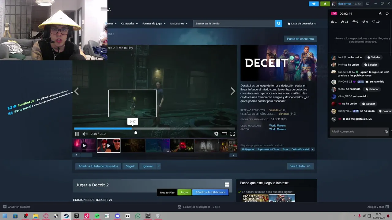Click Buscar en la tienda field
Image resolution: width=392 pixels, height=220 pixels.
(x=234, y=24)
